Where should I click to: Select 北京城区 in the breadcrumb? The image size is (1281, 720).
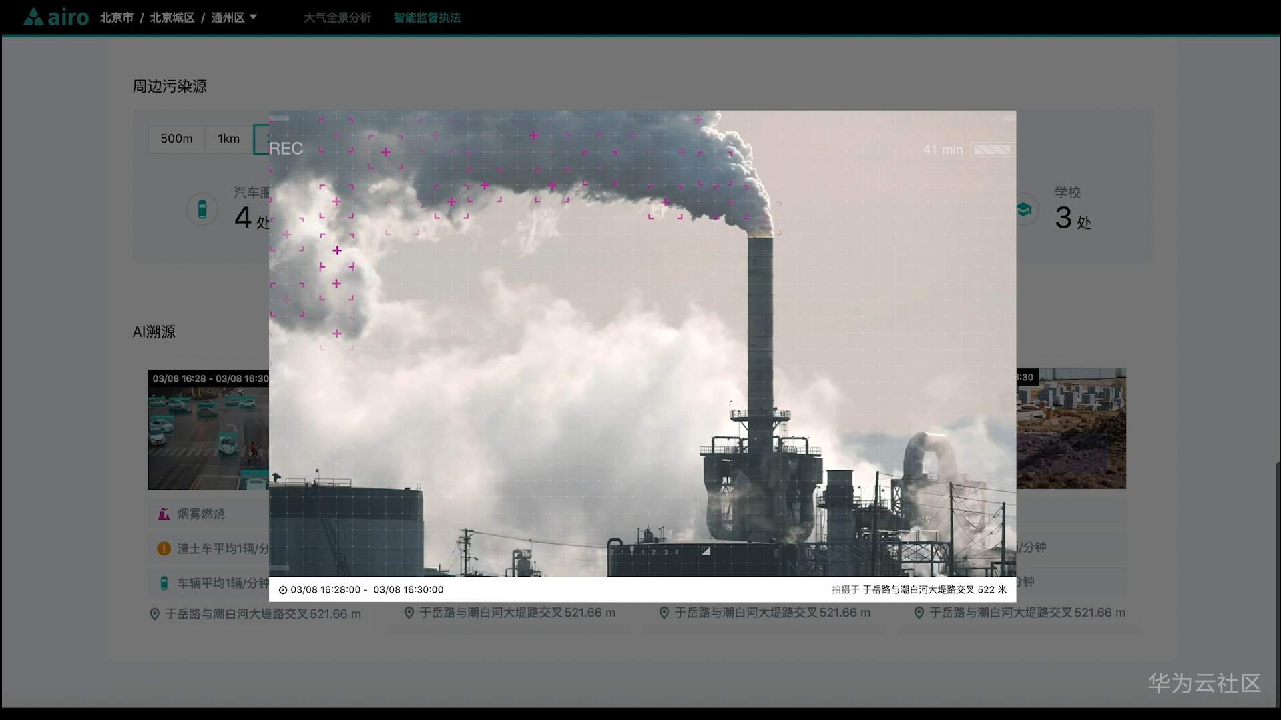pos(172,17)
